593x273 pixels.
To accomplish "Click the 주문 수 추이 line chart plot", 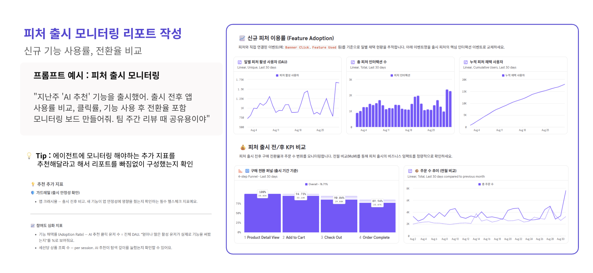I will coord(489,212).
